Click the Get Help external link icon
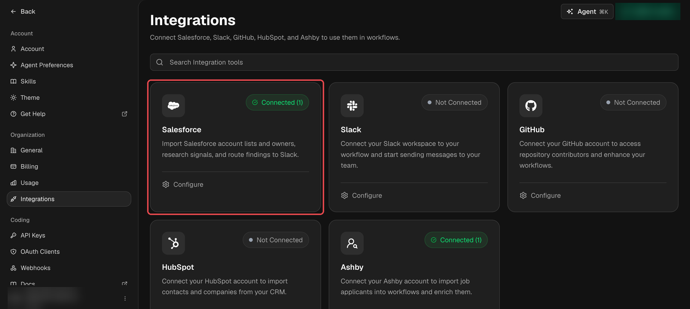 pyautogui.click(x=125, y=114)
